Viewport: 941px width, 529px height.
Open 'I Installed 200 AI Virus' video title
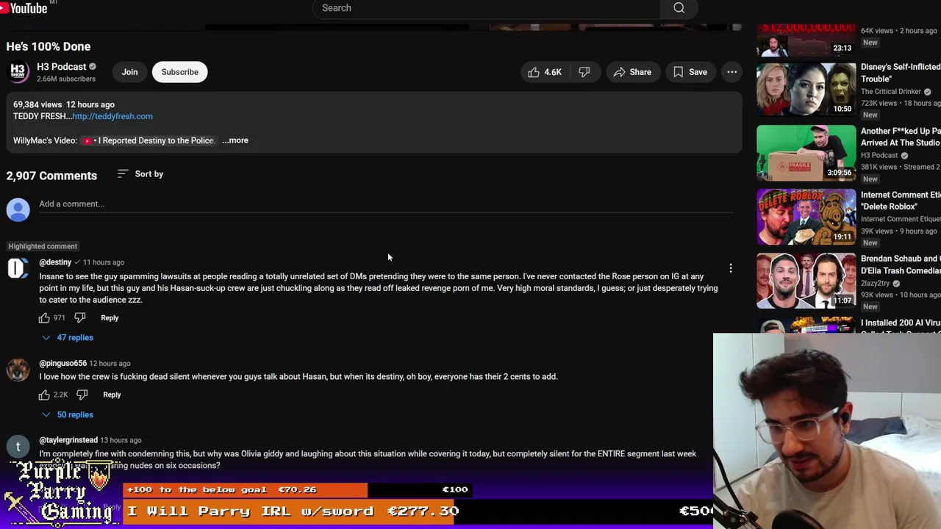(900, 323)
